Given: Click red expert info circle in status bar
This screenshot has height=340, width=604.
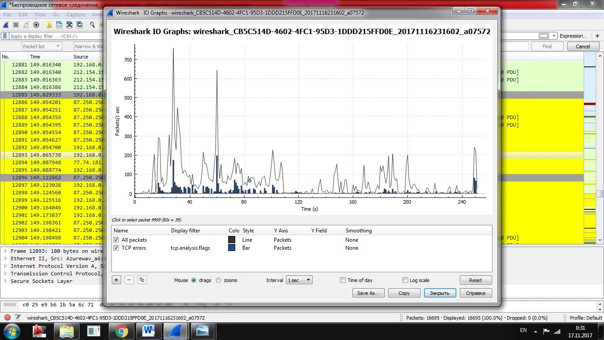Looking at the screenshot, I should coord(8,317).
